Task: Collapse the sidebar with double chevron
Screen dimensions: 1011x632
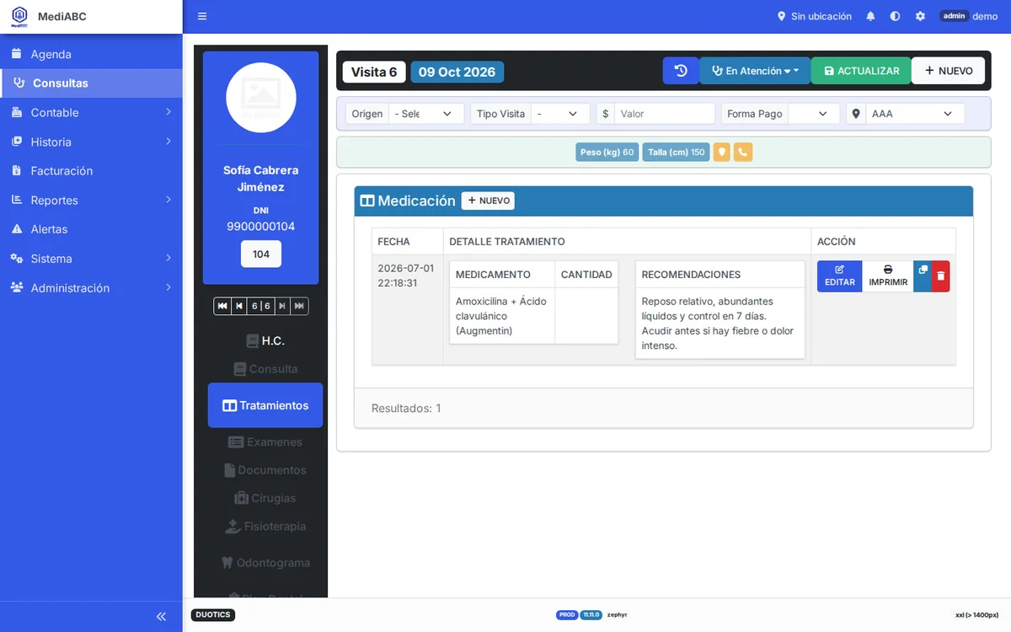Action: coord(161,617)
